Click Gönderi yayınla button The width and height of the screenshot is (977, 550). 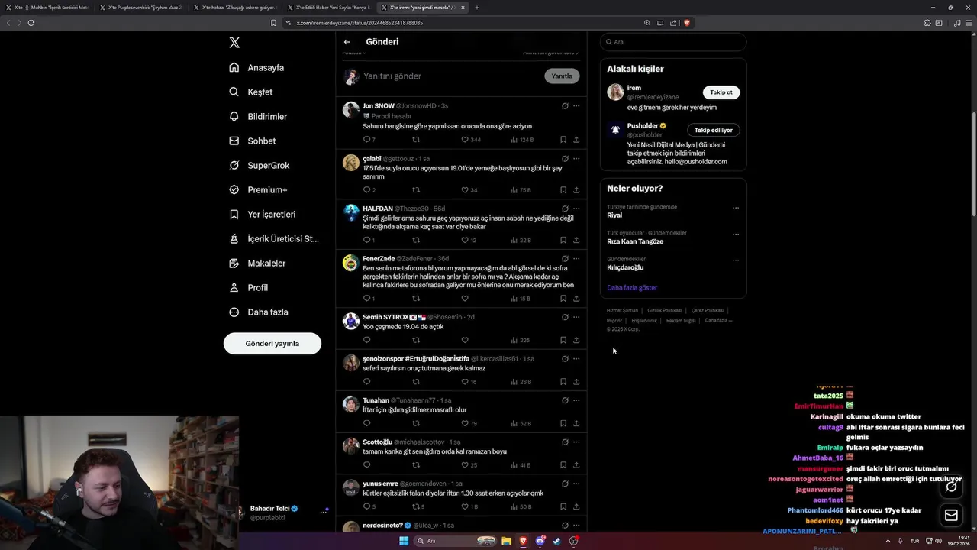272,343
